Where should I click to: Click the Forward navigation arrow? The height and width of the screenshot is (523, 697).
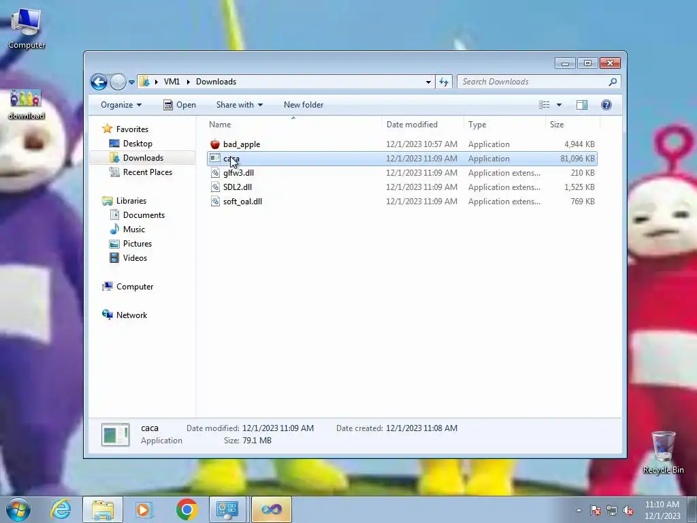[118, 82]
